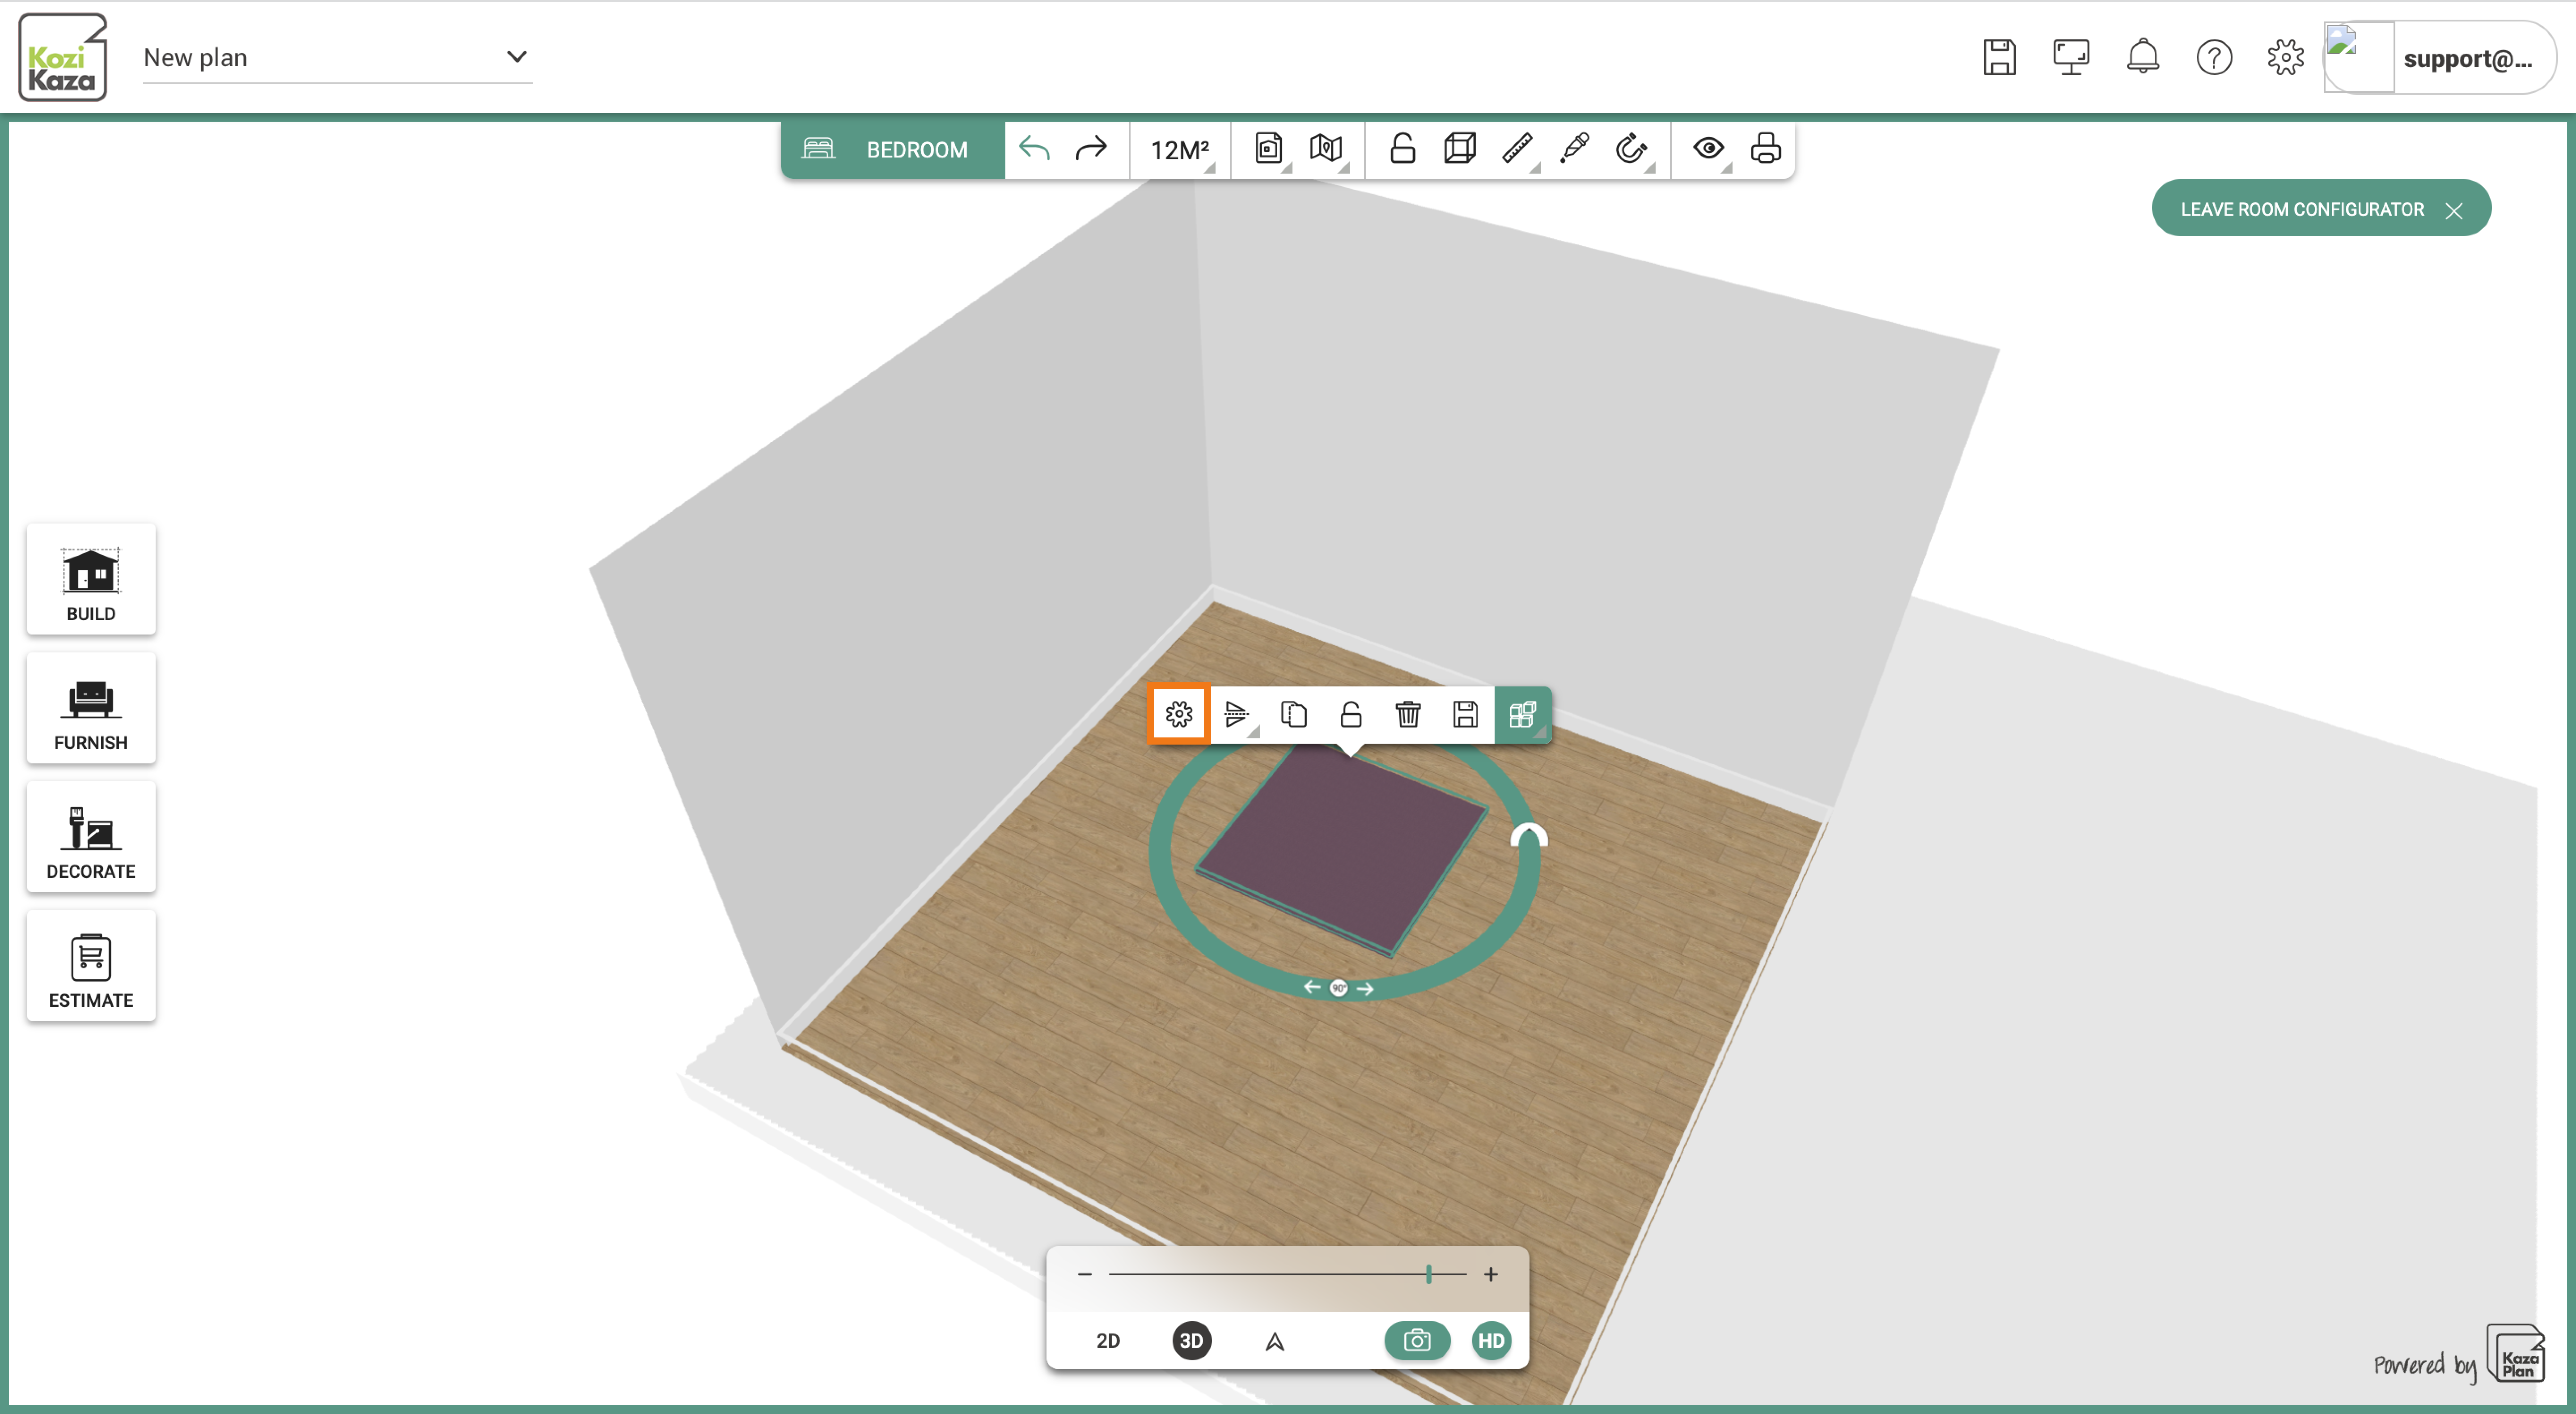
Task: Open the FURNISH panel
Action: pos(91,708)
